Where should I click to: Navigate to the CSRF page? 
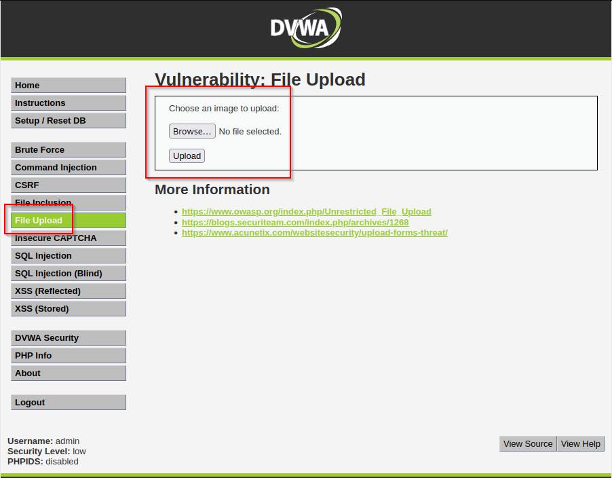[x=69, y=185]
